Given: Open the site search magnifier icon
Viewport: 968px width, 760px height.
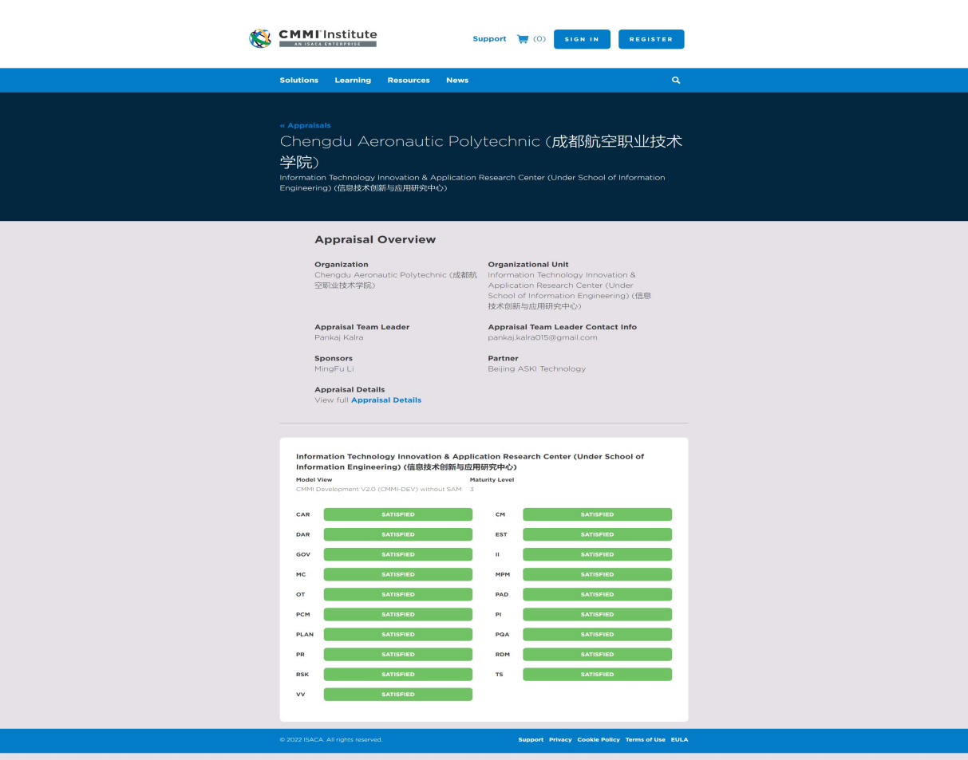Looking at the screenshot, I should tap(676, 81).
